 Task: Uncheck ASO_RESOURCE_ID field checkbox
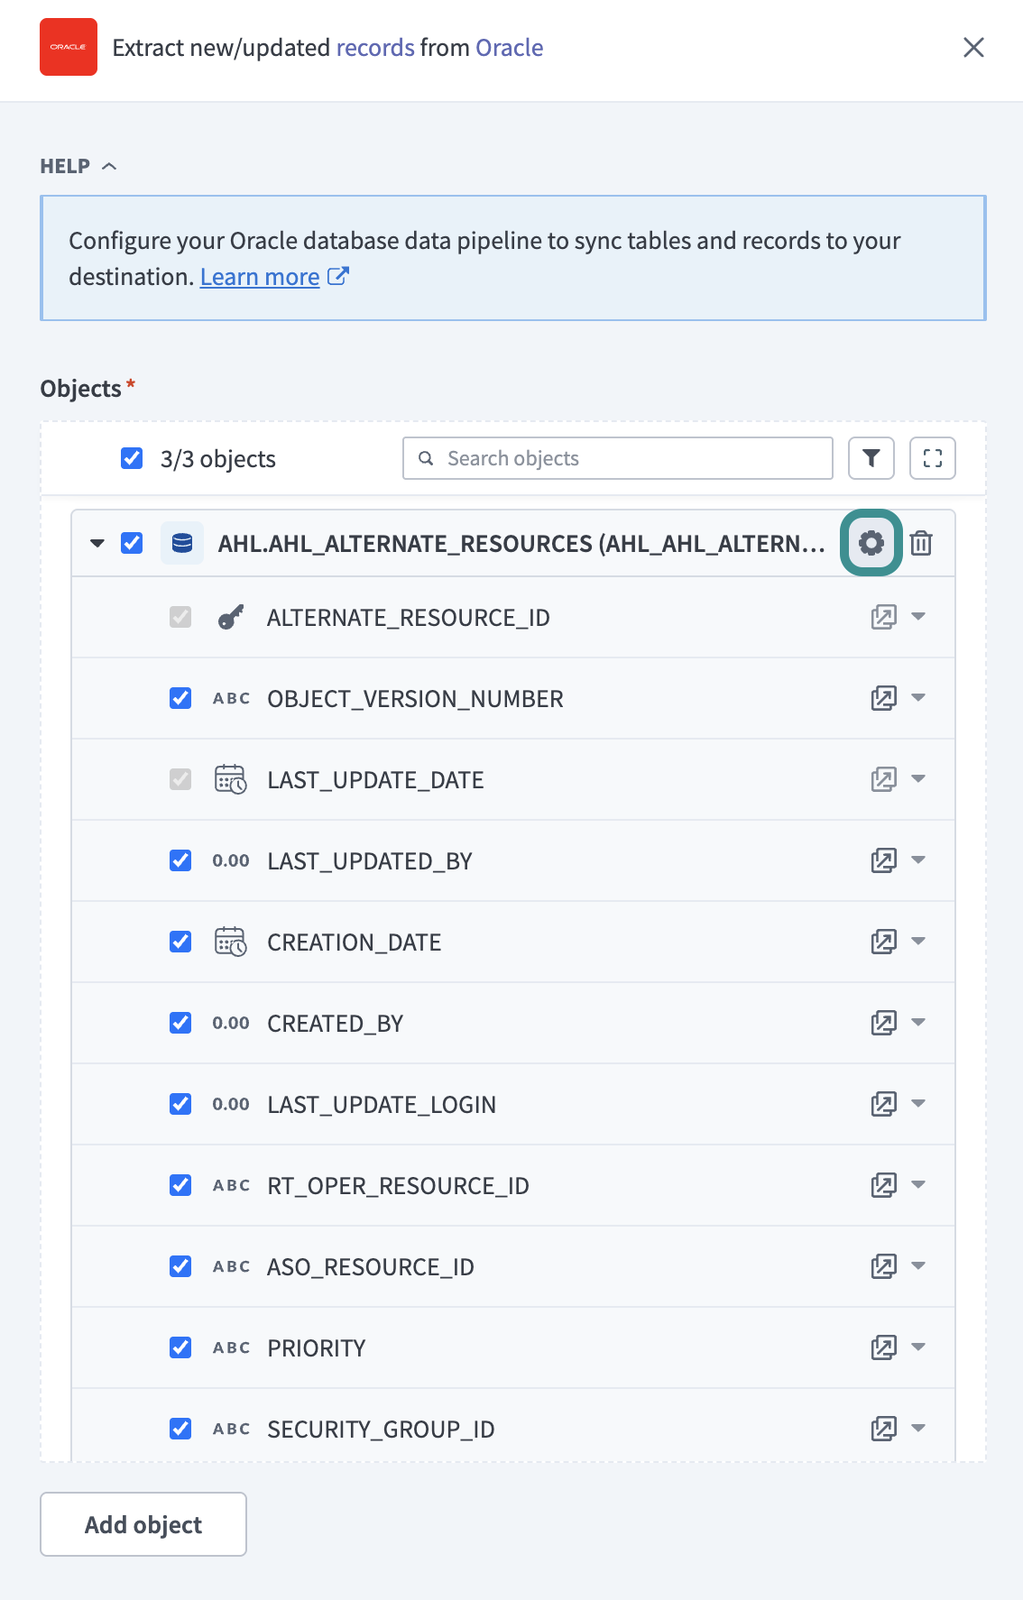(180, 1266)
